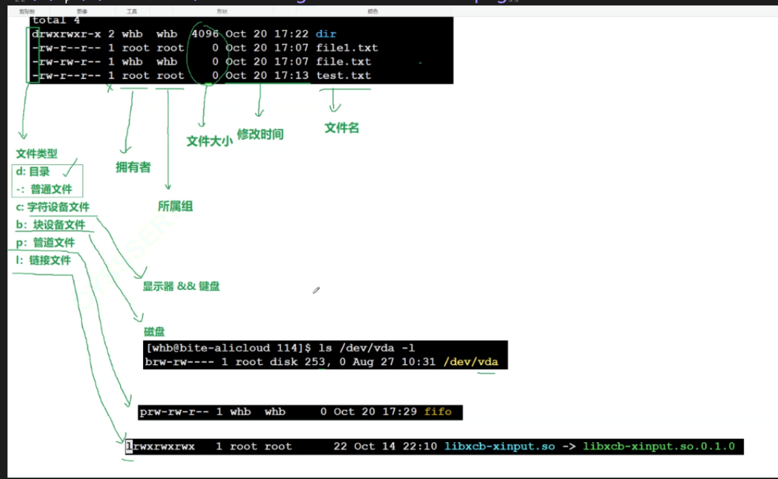The height and width of the screenshot is (479, 778).
Task: Click the 剪贴板 (Clipboard) ribbon group label
Action: 27,12
